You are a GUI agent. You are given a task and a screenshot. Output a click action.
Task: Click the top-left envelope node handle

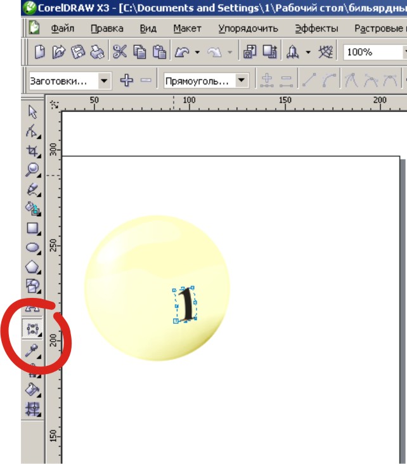[x=174, y=290]
